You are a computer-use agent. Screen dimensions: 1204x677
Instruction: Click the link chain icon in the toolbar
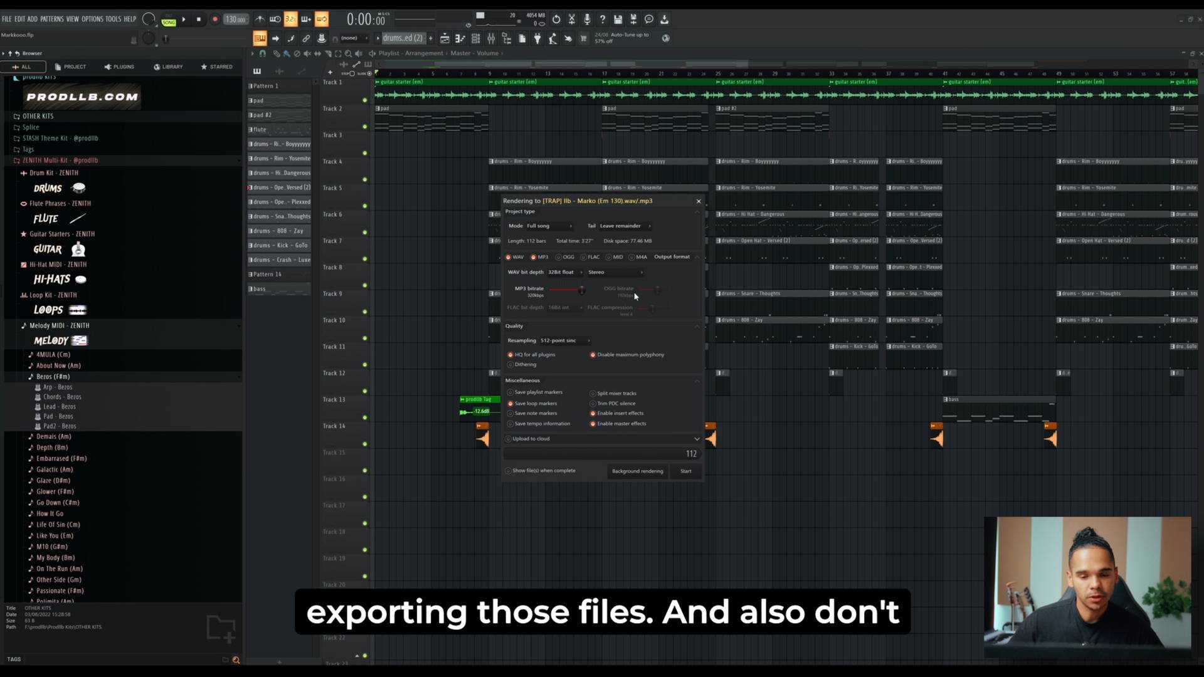306,38
